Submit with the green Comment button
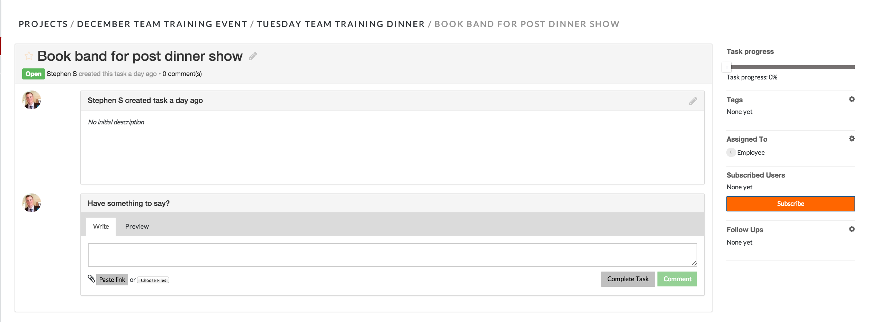The image size is (869, 322). (x=677, y=279)
